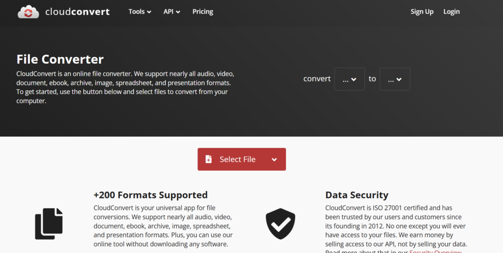This screenshot has width=503, height=253.
Task: Open the target format dropdown after to
Action: [x=394, y=79]
